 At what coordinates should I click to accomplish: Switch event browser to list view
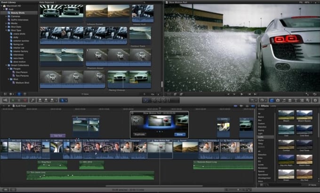click(x=24, y=94)
